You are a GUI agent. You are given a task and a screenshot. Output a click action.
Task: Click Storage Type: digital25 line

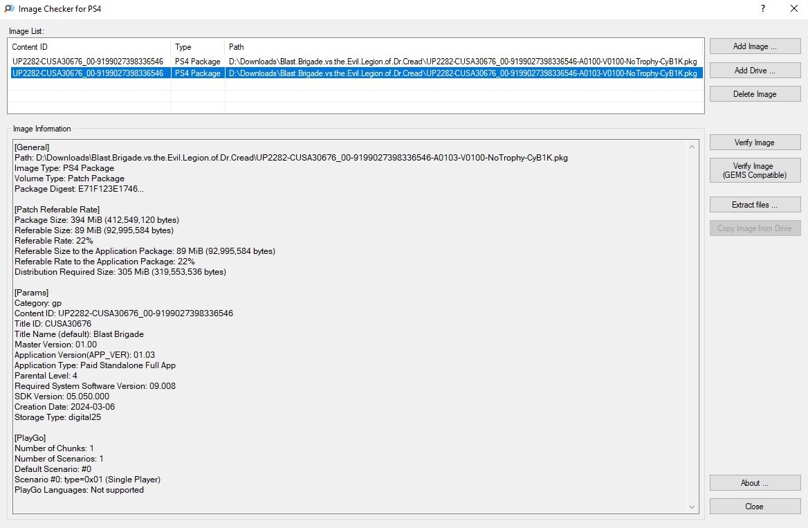click(x=57, y=417)
